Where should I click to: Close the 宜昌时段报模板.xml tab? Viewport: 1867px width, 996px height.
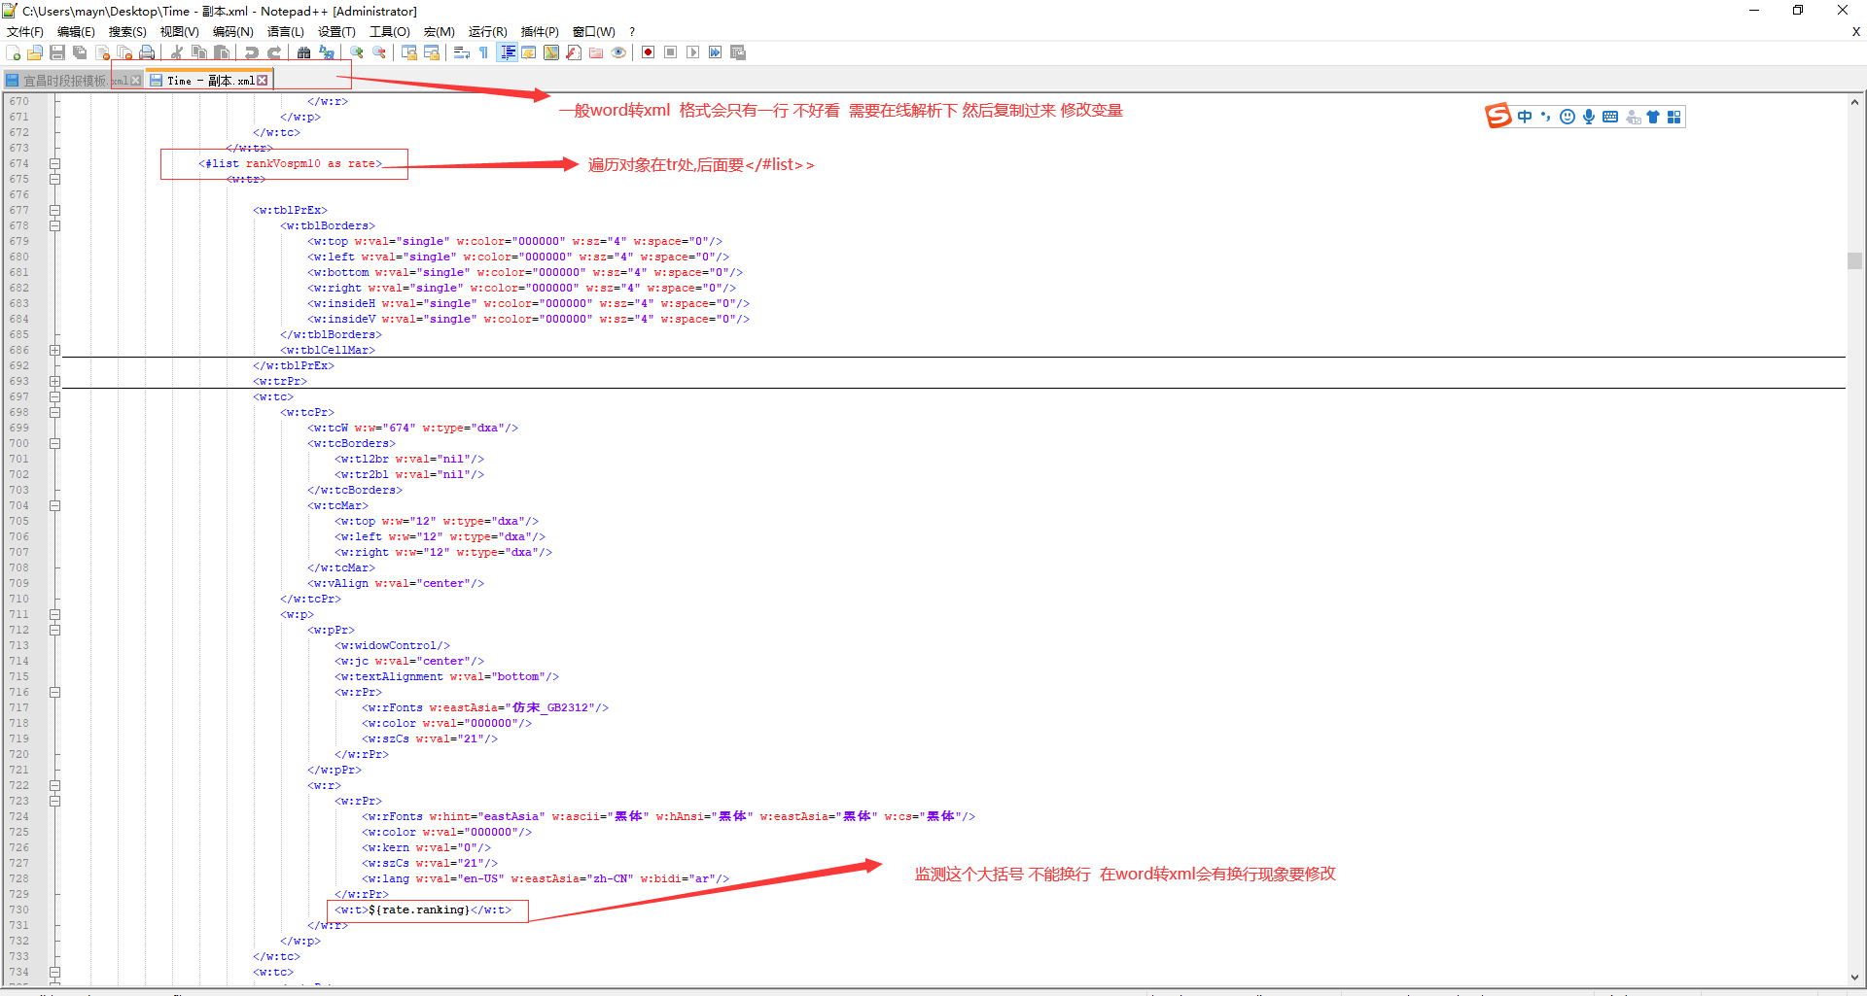pyautogui.click(x=135, y=81)
